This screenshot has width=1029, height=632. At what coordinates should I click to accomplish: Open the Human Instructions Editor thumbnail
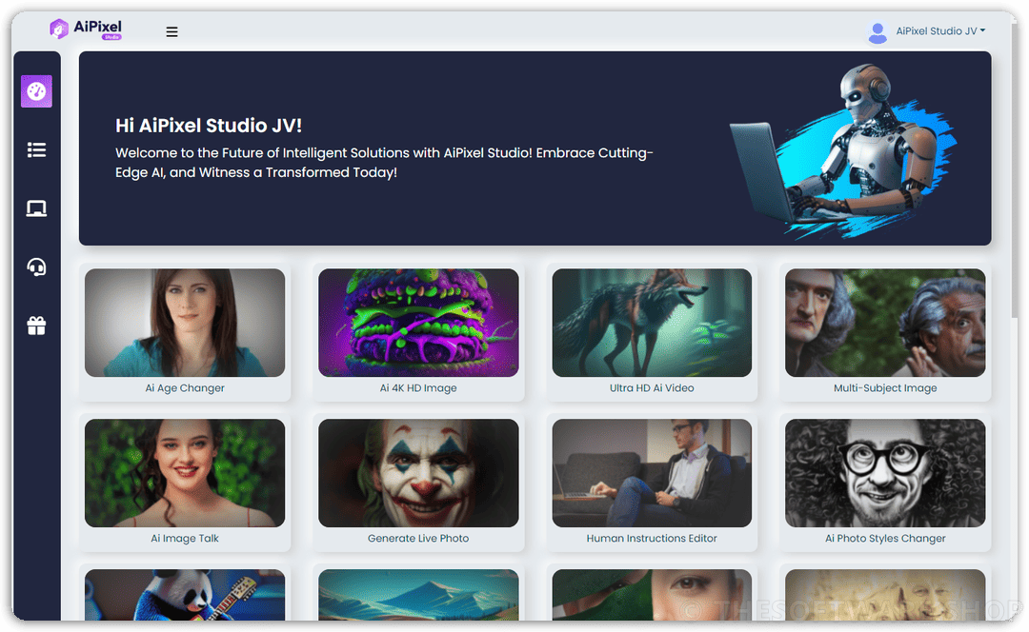pos(652,473)
